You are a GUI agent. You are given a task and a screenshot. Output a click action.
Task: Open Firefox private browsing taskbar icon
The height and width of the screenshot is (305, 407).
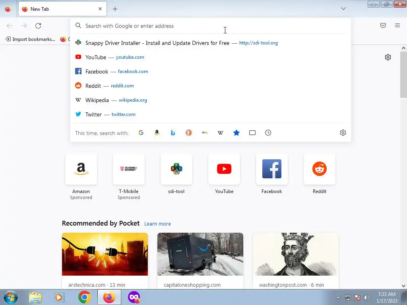[x=134, y=297]
